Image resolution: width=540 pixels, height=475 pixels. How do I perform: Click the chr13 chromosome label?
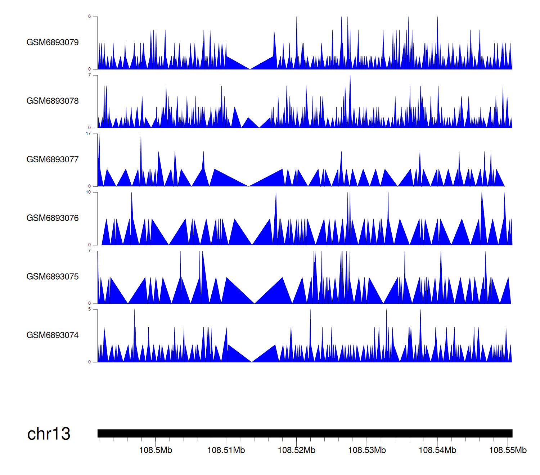coord(49,434)
